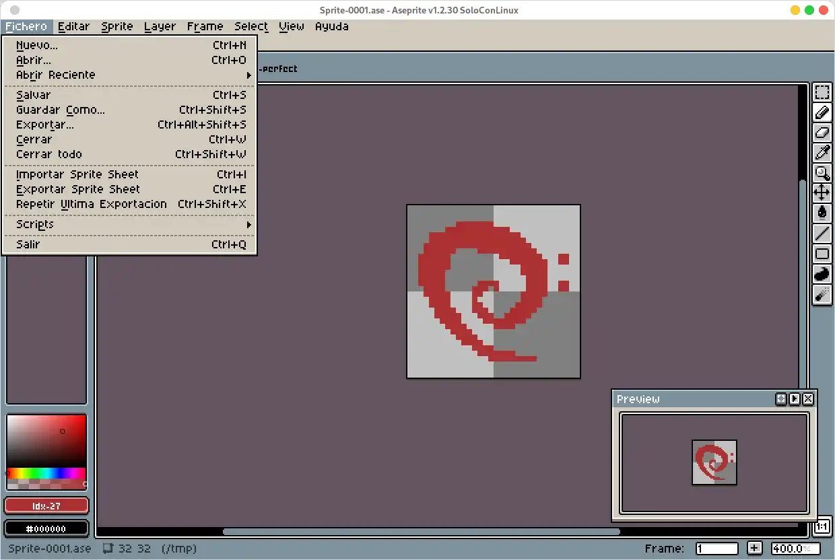The image size is (835, 560).
Task: Click the sprite size icon in status bar
Action: pyautogui.click(x=107, y=549)
